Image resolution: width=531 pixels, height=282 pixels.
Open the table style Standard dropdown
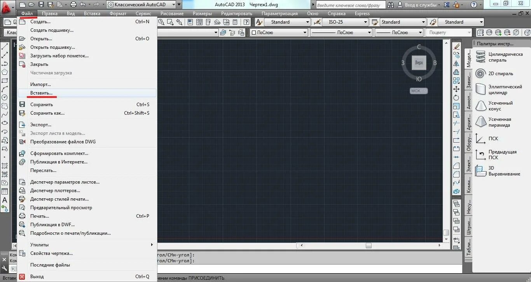pyautogui.click(x=403, y=22)
